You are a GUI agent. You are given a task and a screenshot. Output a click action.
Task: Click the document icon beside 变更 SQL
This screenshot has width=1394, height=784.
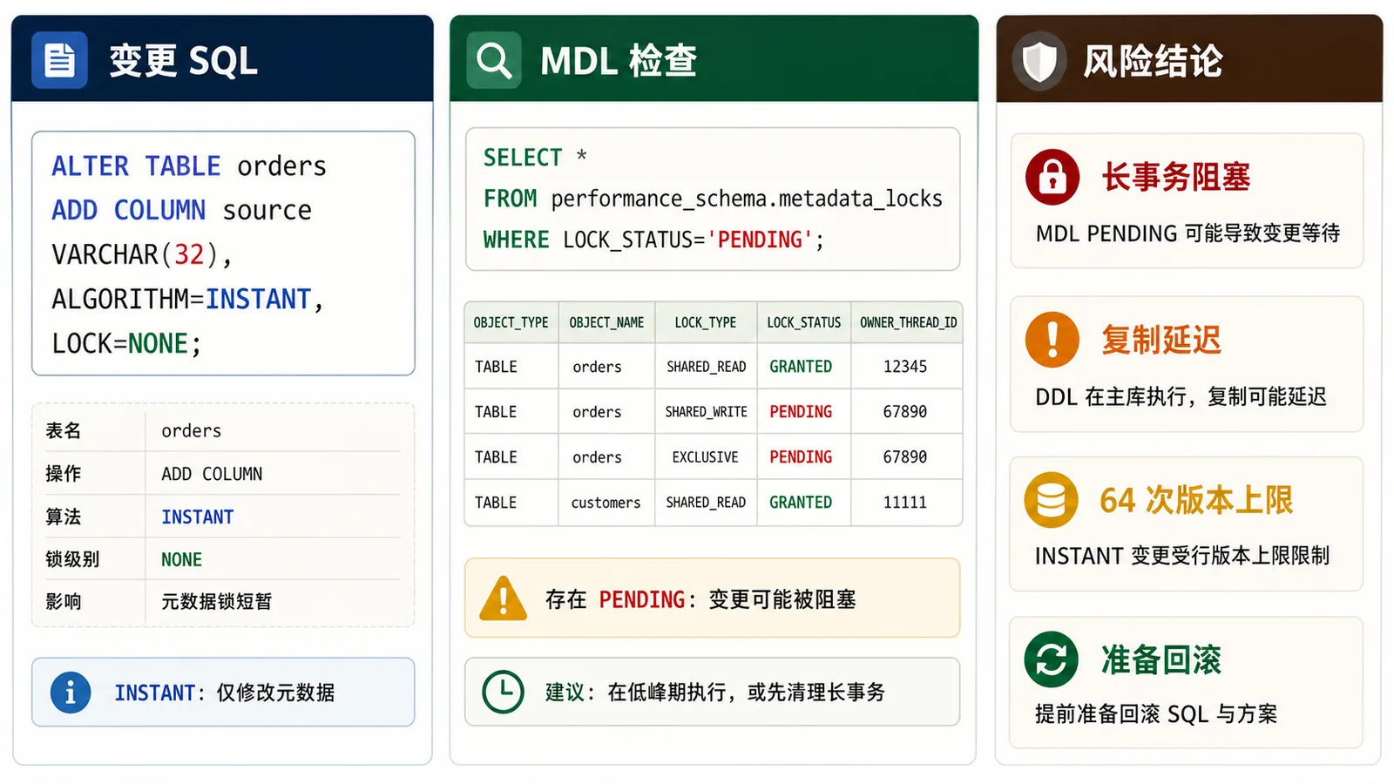(x=59, y=60)
